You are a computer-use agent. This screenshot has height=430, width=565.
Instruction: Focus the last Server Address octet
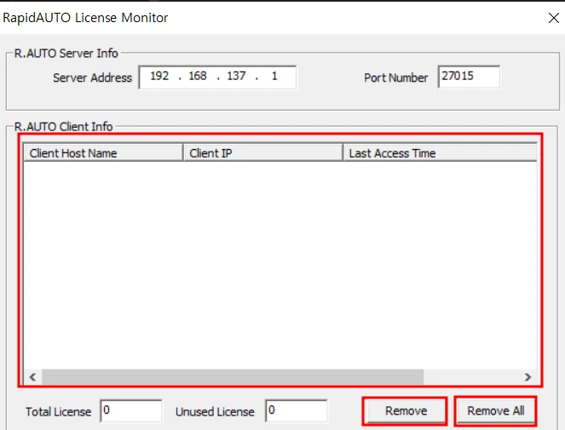[274, 77]
